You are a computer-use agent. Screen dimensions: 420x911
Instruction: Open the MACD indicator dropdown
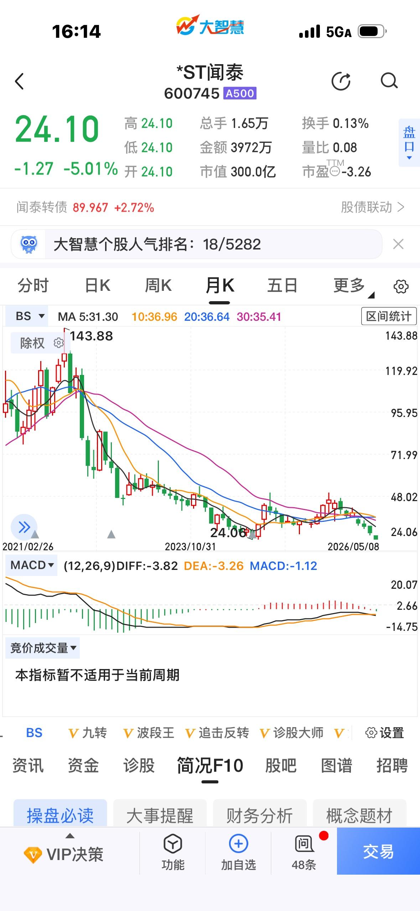coord(32,565)
